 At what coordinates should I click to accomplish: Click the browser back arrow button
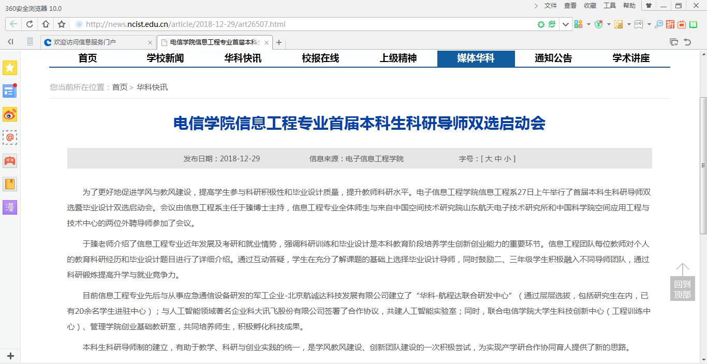13,24
